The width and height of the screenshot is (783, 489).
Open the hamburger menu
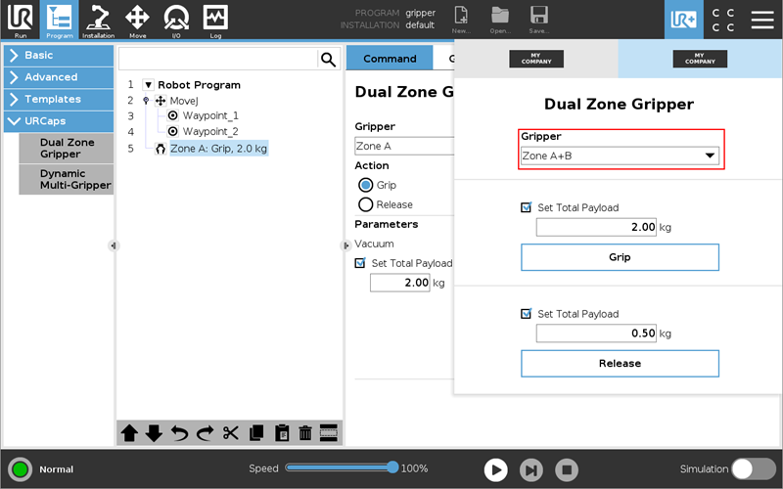tap(762, 19)
